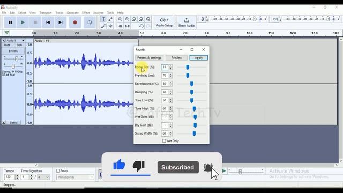Viewport: 343px width, 193px height.
Task: Click the Zoom Out magnifier
Action: 127,19
